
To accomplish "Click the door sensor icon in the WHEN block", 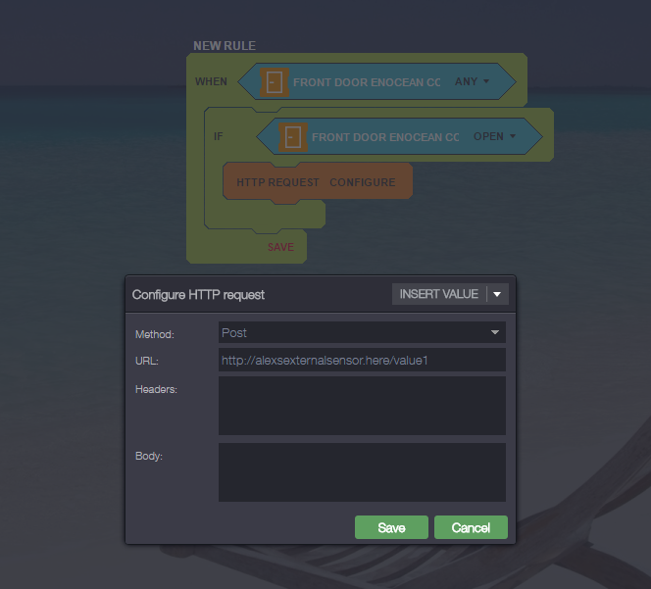I will click(x=275, y=82).
